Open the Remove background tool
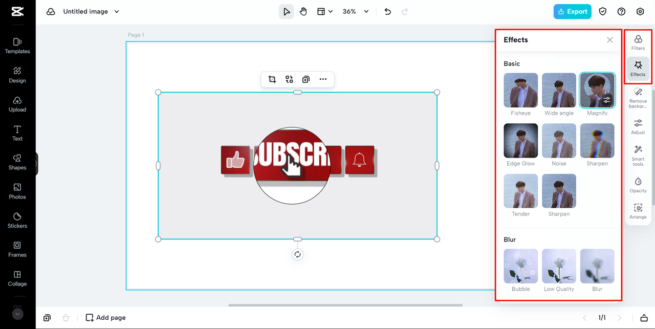This screenshot has height=329, width=655. [x=638, y=98]
